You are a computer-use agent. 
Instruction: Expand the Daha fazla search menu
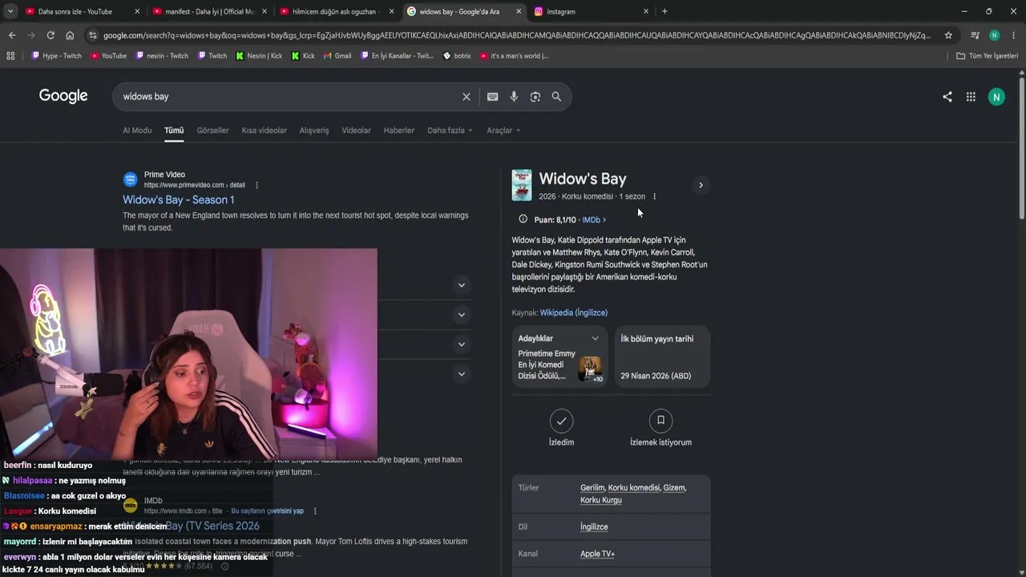[x=450, y=131]
